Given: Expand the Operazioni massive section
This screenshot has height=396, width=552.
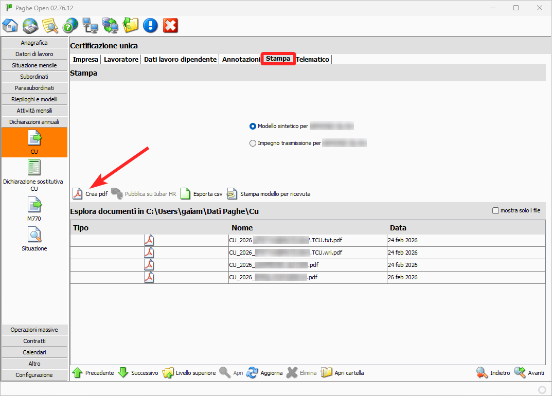Looking at the screenshot, I should (34, 330).
